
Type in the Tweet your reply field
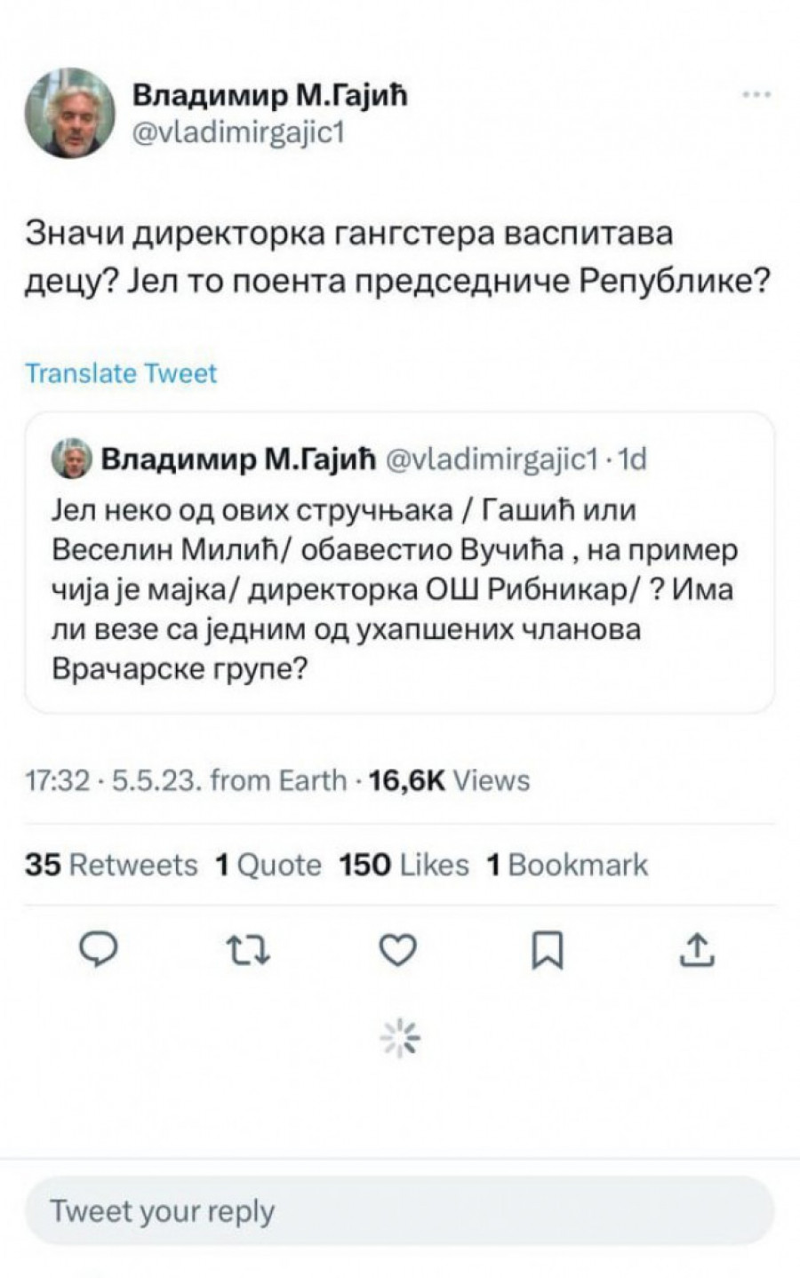pos(398,1210)
